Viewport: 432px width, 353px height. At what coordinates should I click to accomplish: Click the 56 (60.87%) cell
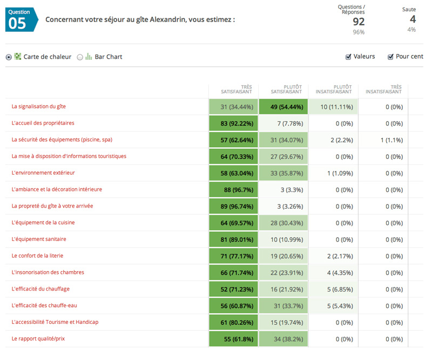(233, 306)
